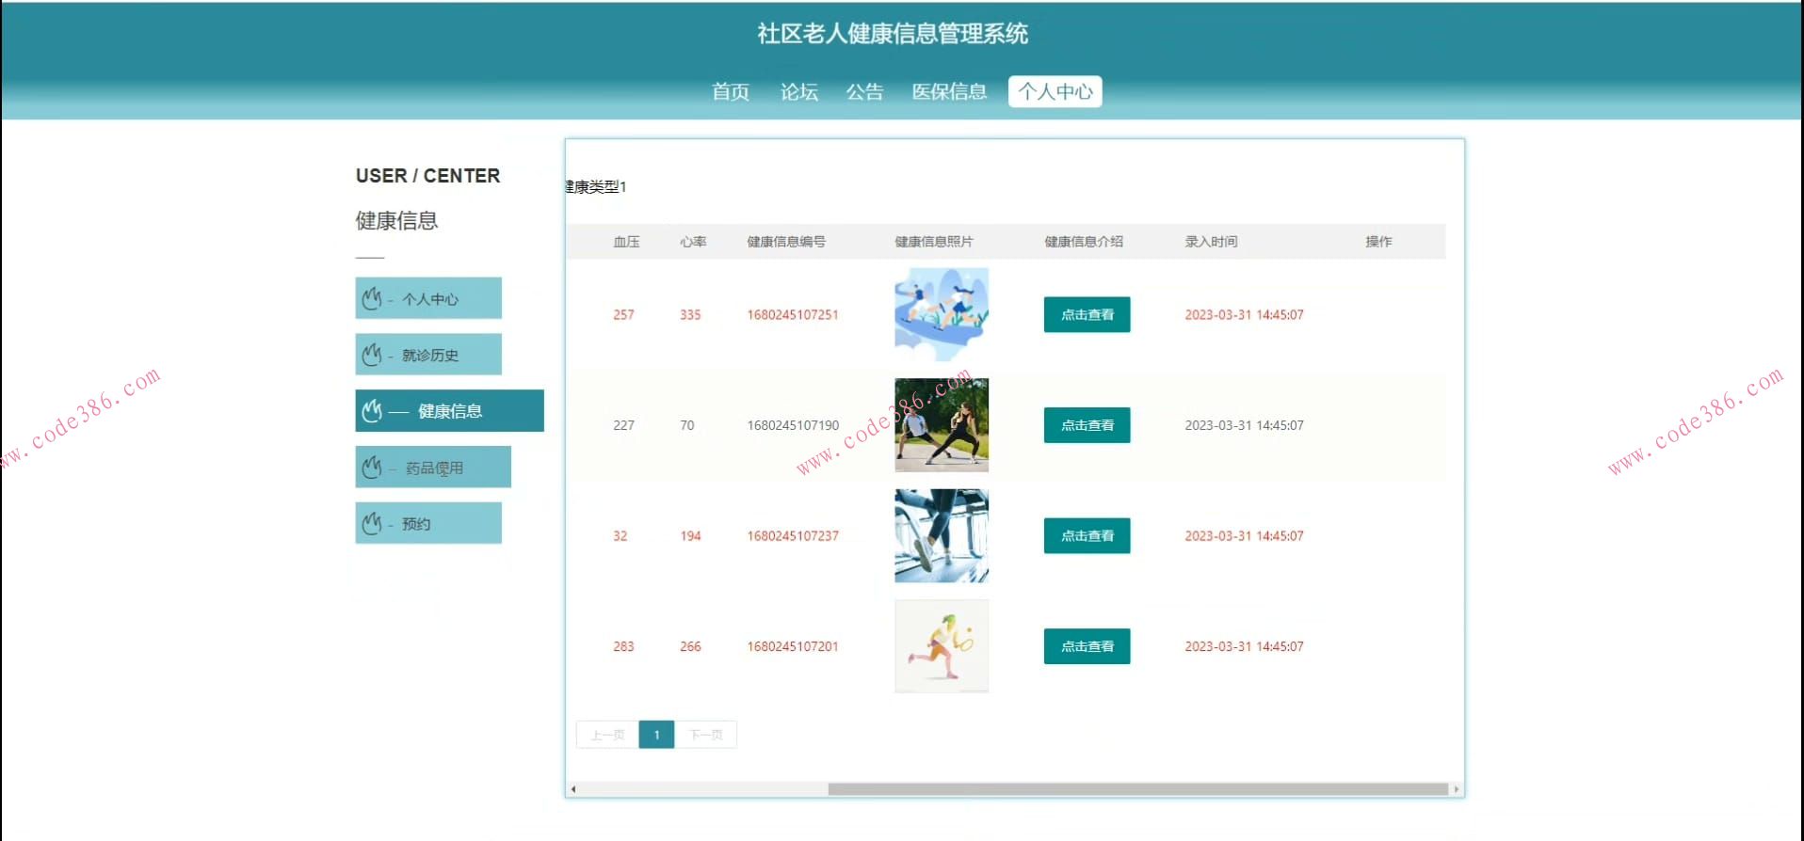1804x841 pixels.
Task: Select the 医保信息 navigation tab
Action: 949,91
